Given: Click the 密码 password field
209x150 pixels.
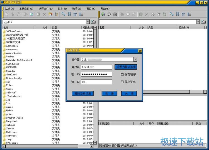Looking at the screenshot, I should click(x=97, y=74).
